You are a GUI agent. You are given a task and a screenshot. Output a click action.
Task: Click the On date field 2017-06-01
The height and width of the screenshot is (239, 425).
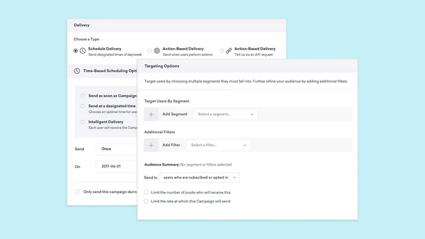pyautogui.click(x=116, y=166)
